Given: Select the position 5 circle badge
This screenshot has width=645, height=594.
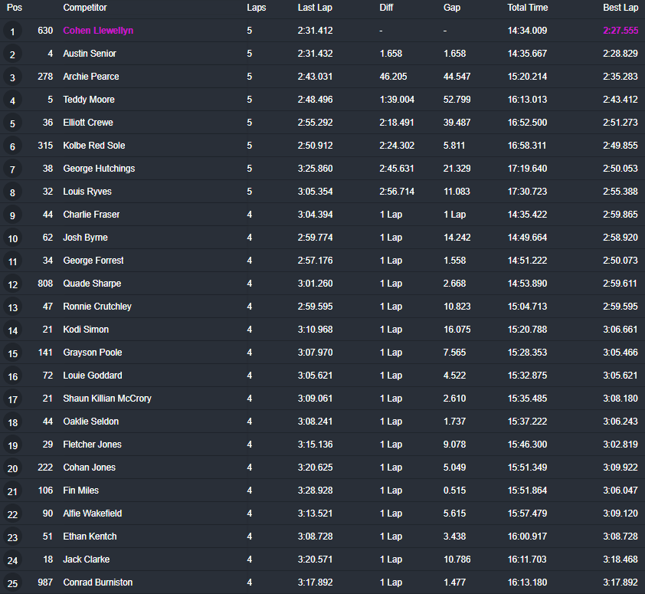Looking at the screenshot, I should [12, 123].
